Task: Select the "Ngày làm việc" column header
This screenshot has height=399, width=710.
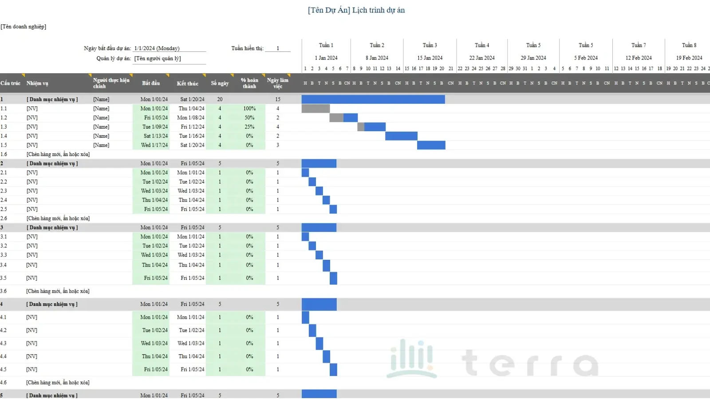Action: pos(278,83)
